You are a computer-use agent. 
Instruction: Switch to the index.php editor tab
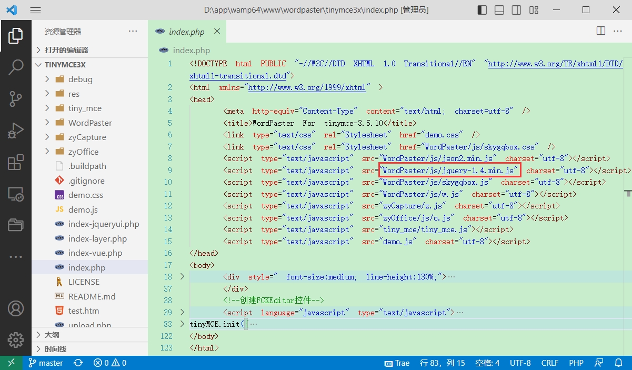[x=186, y=32]
